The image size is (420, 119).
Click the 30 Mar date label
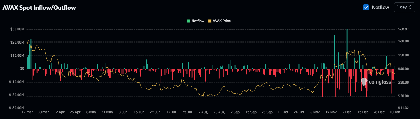tap(43, 112)
